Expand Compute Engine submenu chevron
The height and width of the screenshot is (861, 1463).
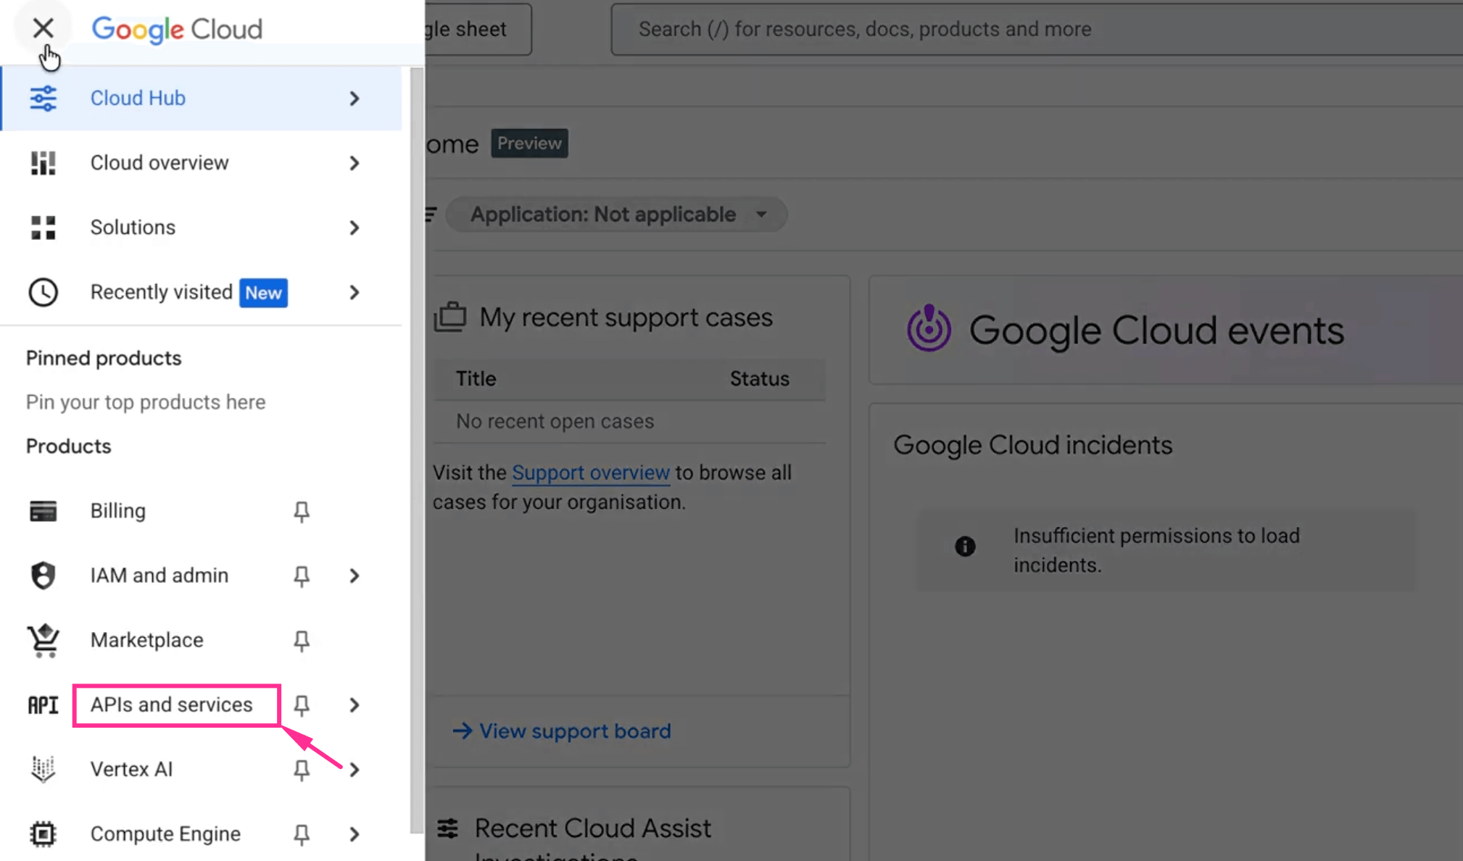[354, 834]
